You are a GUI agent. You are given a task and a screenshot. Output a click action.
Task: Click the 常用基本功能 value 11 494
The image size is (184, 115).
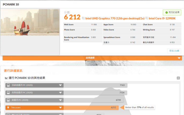tap(173, 37)
